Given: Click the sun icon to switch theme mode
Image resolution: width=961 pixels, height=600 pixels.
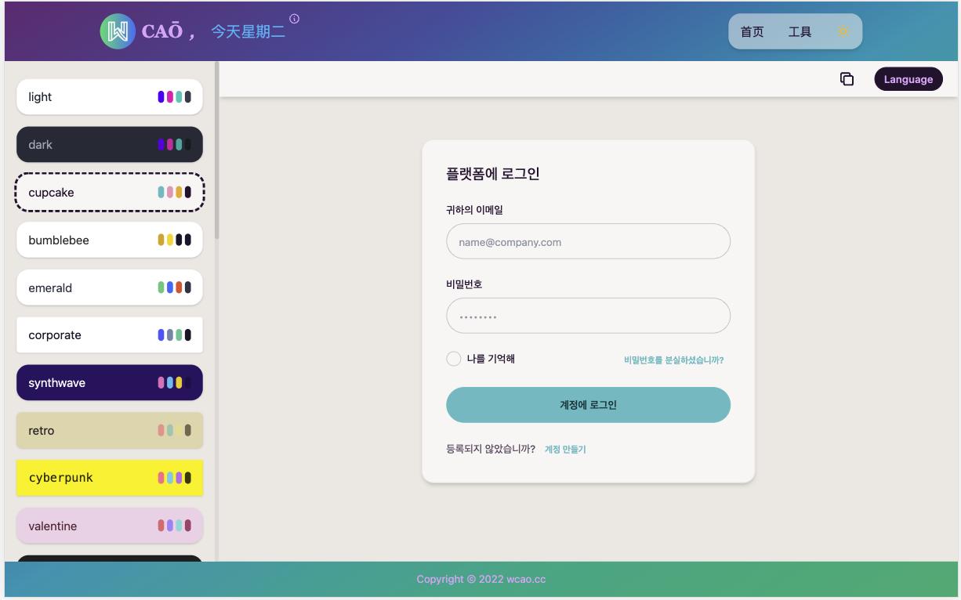Looking at the screenshot, I should pyautogui.click(x=843, y=31).
